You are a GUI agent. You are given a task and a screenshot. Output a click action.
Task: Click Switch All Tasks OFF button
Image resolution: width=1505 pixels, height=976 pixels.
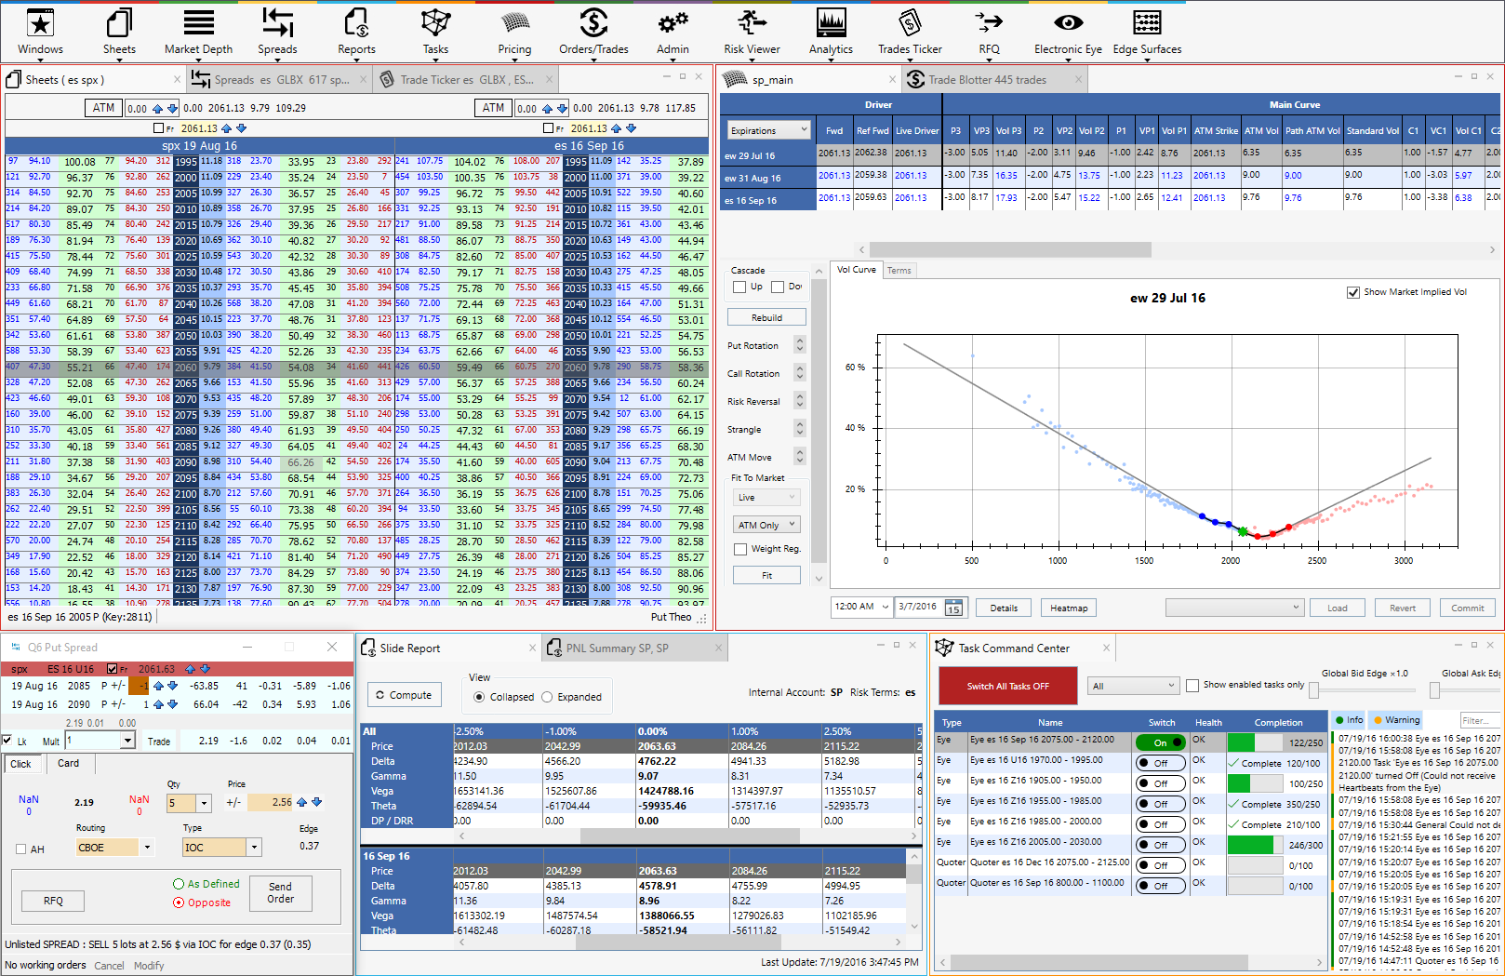[x=1007, y=687]
